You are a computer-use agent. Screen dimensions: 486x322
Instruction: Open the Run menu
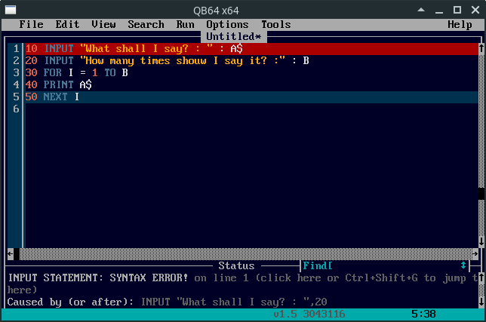(186, 24)
